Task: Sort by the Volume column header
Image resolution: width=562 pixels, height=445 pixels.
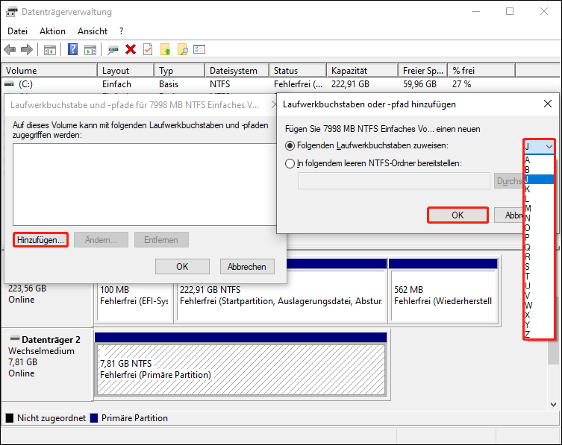Action: pos(49,71)
